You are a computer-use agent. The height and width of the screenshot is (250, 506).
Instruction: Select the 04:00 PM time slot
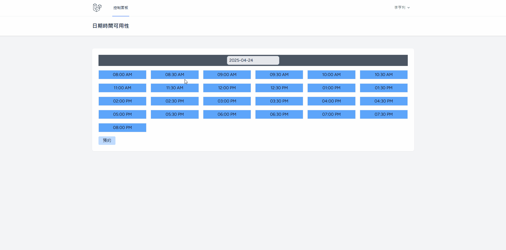(332, 101)
